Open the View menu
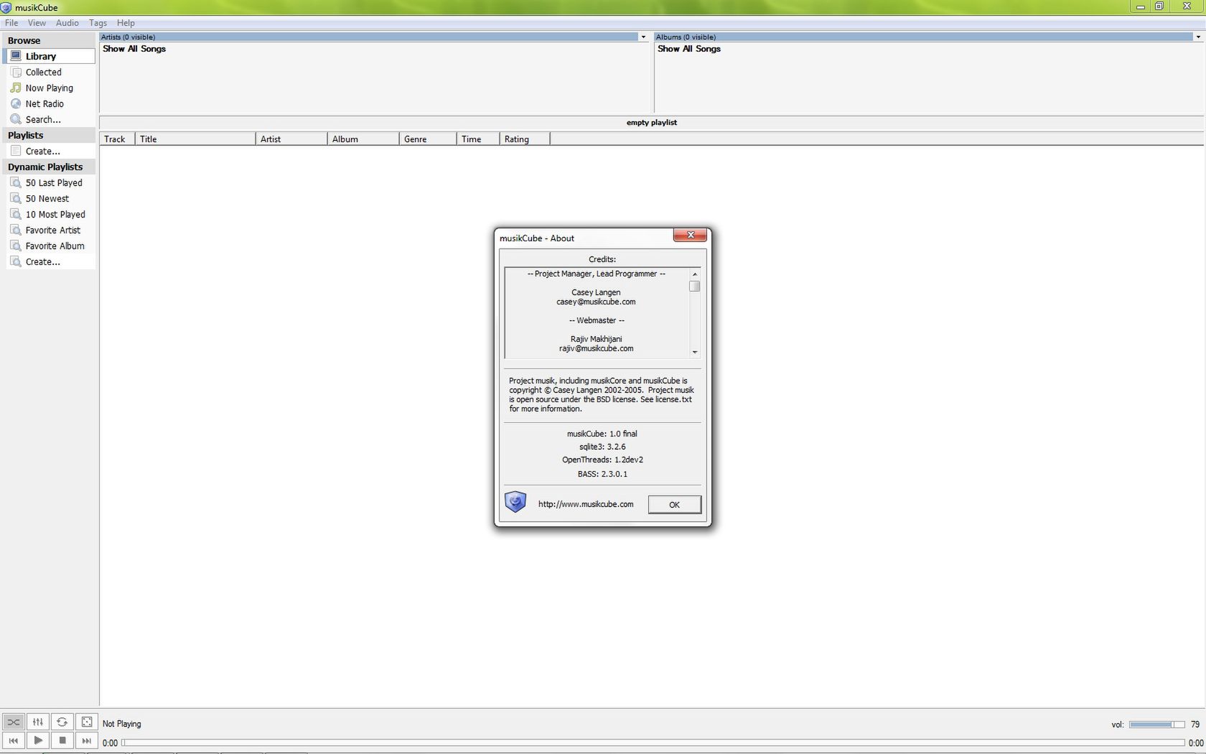The width and height of the screenshot is (1206, 754). 37,23
